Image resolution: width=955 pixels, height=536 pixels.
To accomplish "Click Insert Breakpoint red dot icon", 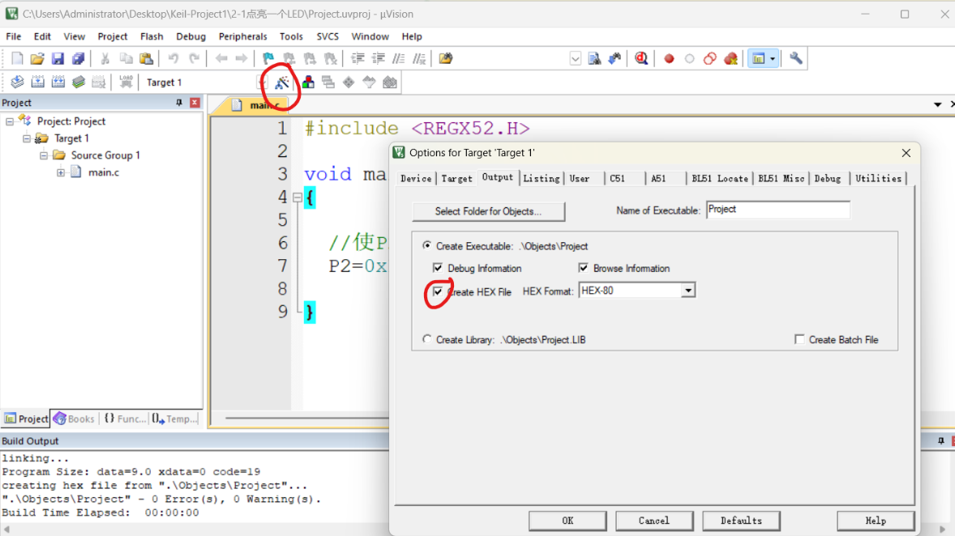I will 669,58.
